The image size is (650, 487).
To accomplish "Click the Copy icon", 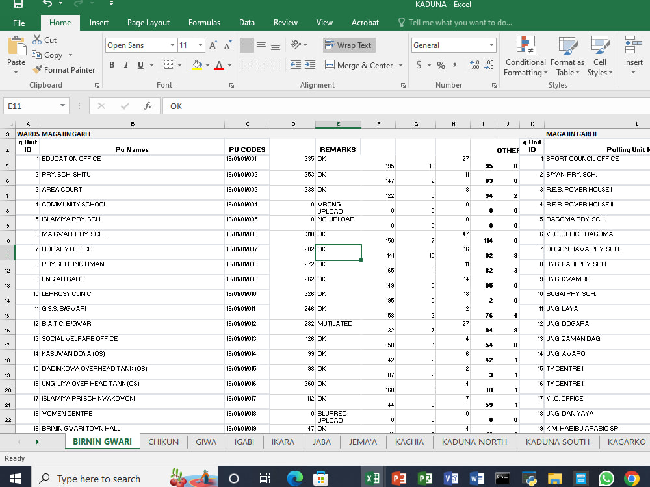I will [x=36, y=55].
